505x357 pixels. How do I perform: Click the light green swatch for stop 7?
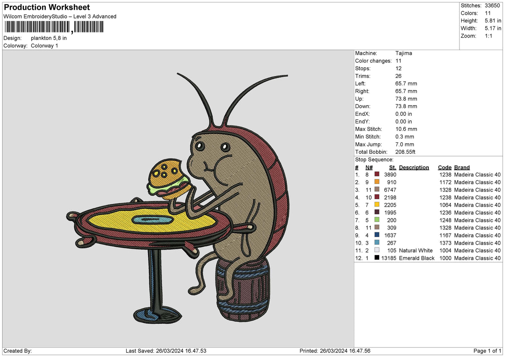(377, 220)
